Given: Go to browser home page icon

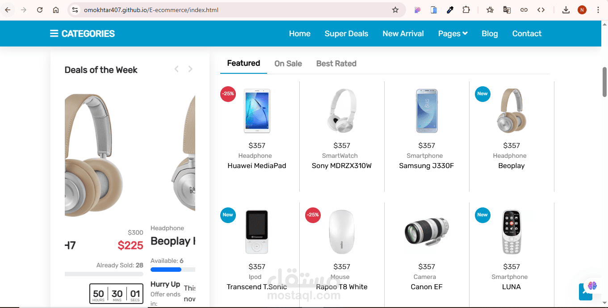Looking at the screenshot, I should (x=56, y=10).
